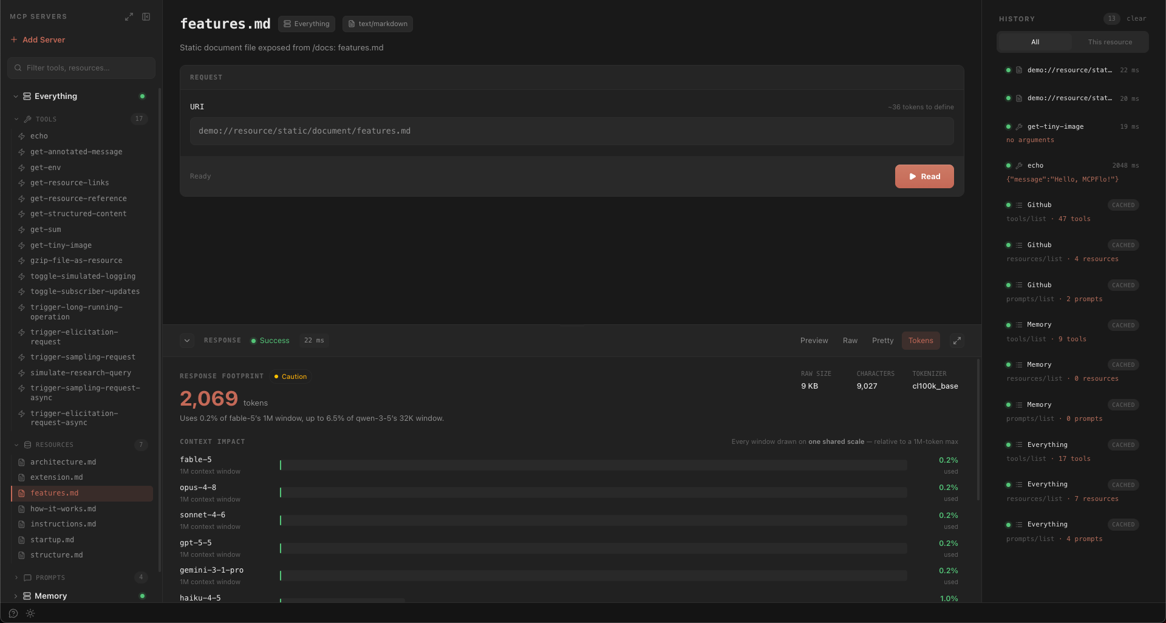Expand the MCP Servers sidebar
The image size is (1166, 623).
(x=129, y=17)
